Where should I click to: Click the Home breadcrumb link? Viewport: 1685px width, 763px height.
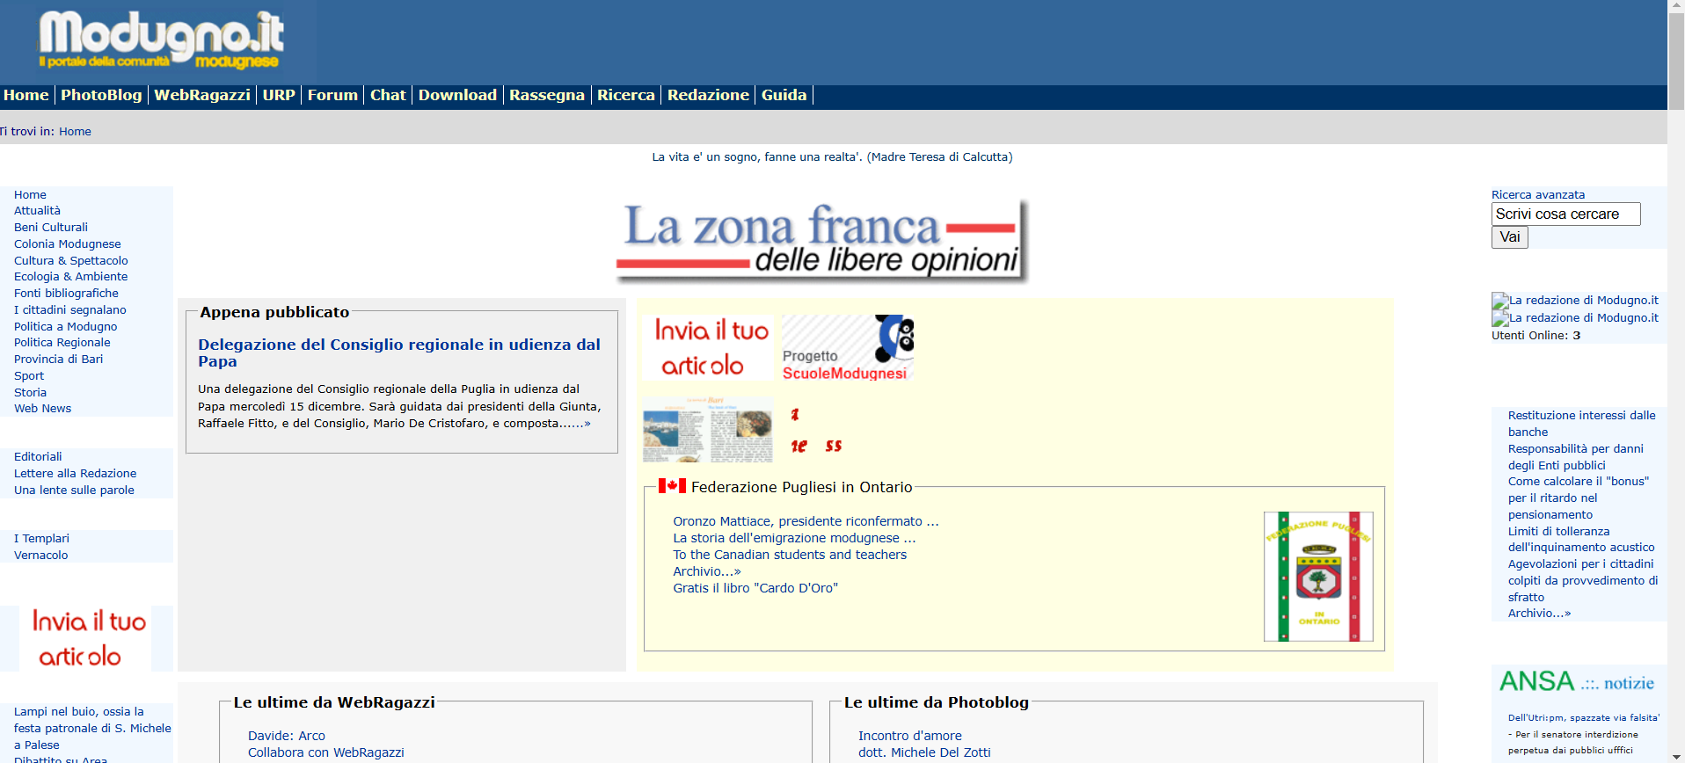point(75,132)
